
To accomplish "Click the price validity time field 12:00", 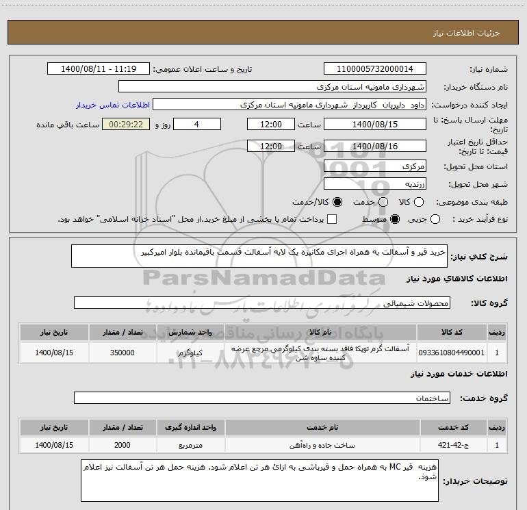I will point(271,146).
